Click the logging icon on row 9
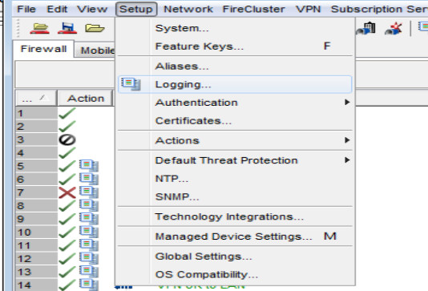This screenshot has height=291, width=428. coord(89,218)
